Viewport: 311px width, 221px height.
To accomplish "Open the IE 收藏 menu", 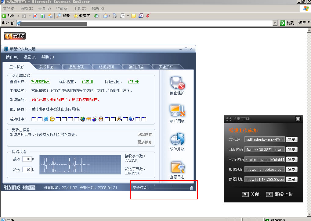I will [62, 8].
